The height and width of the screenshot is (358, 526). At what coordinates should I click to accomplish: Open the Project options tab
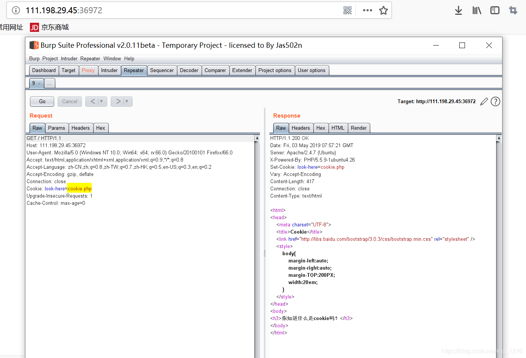click(275, 71)
